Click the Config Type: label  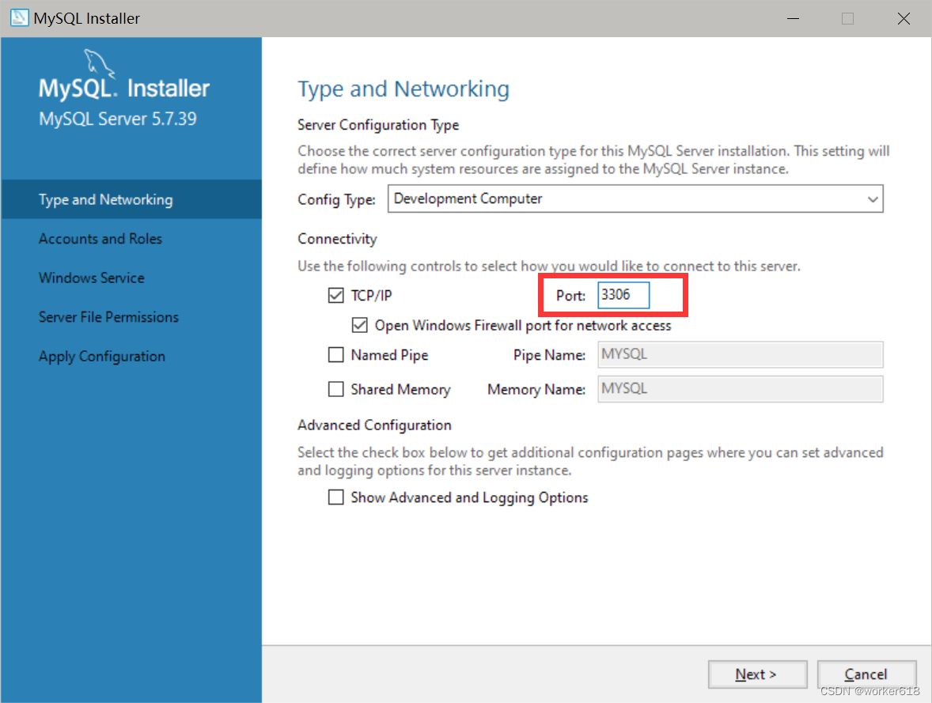336,199
